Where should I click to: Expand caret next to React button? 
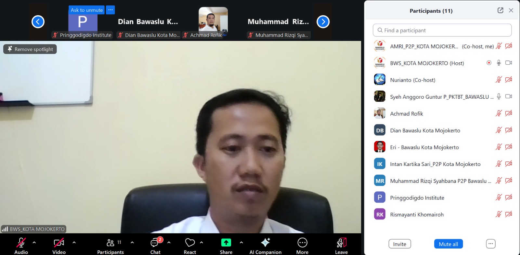pos(201,242)
